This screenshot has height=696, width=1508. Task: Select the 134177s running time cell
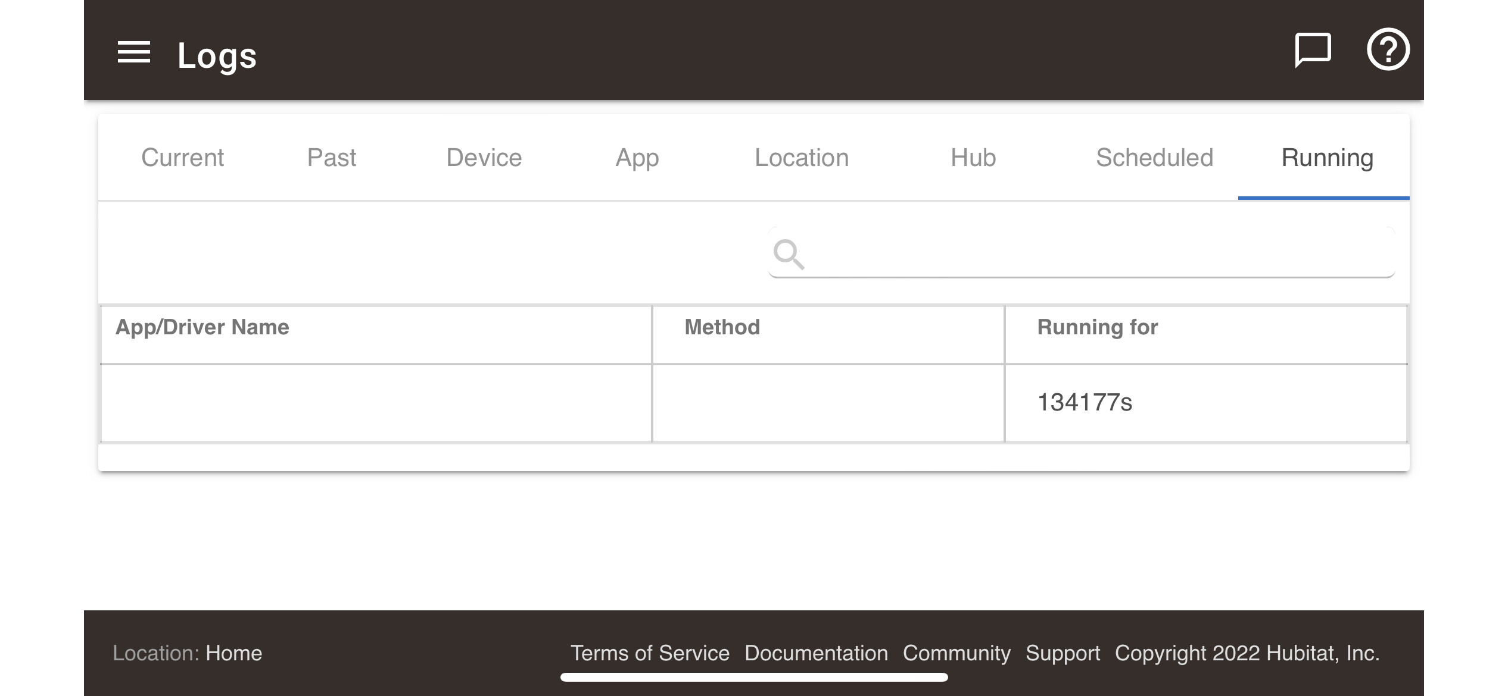click(x=1205, y=403)
